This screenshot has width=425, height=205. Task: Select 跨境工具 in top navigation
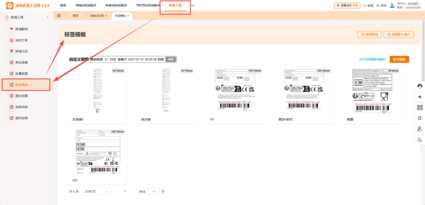[175, 6]
